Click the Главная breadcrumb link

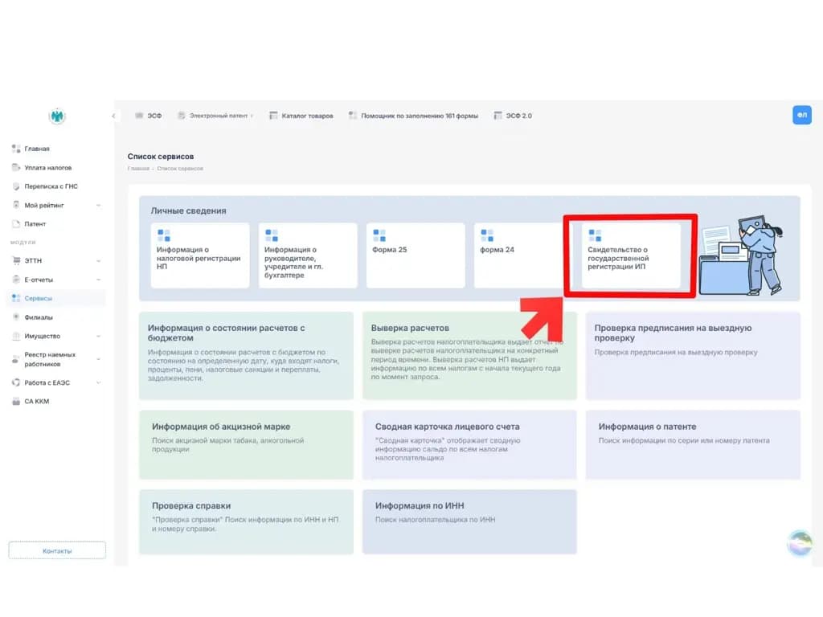point(138,169)
